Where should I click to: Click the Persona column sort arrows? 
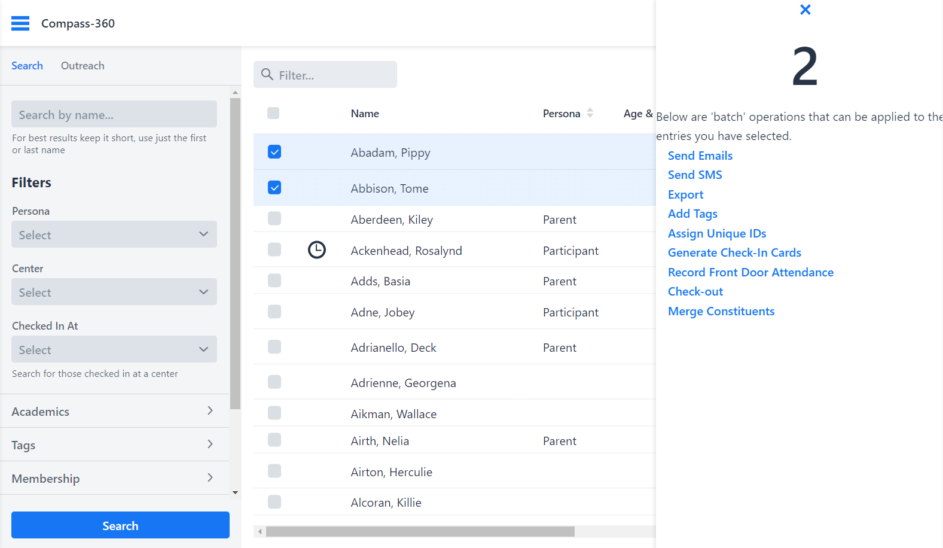pyautogui.click(x=590, y=113)
